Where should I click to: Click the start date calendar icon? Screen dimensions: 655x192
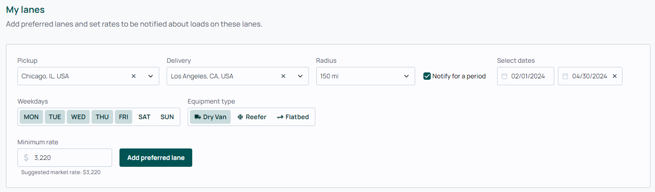504,76
